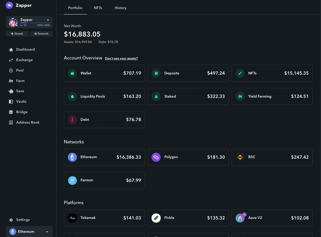Follow the "Don't see your assets?" link

(121, 58)
